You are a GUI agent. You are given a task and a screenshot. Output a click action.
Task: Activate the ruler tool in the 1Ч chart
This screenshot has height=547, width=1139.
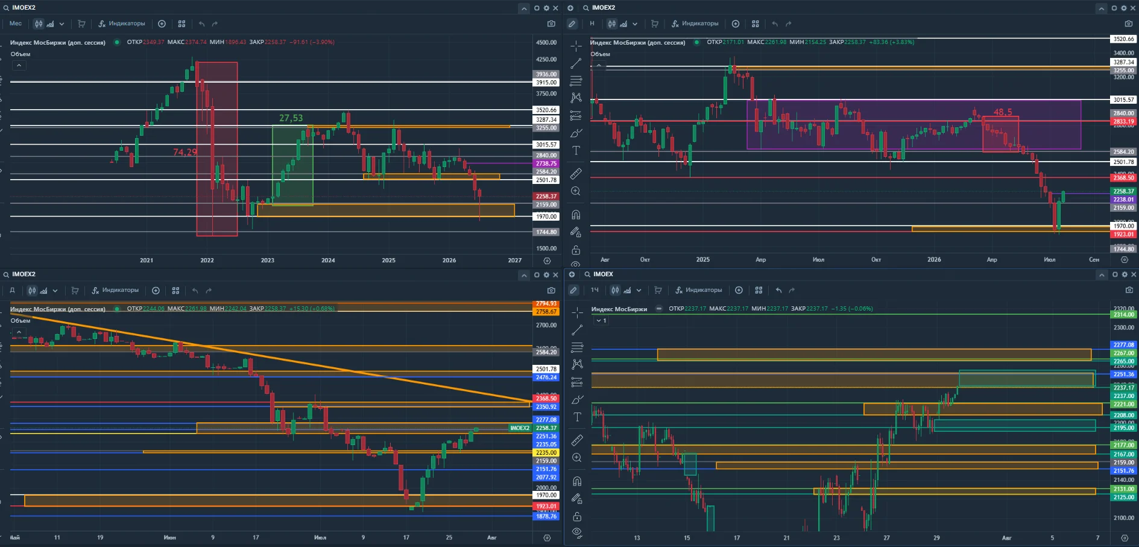click(x=577, y=440)
